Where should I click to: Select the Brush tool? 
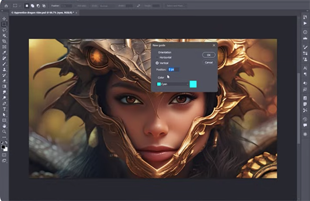click(x=4, y=64)
